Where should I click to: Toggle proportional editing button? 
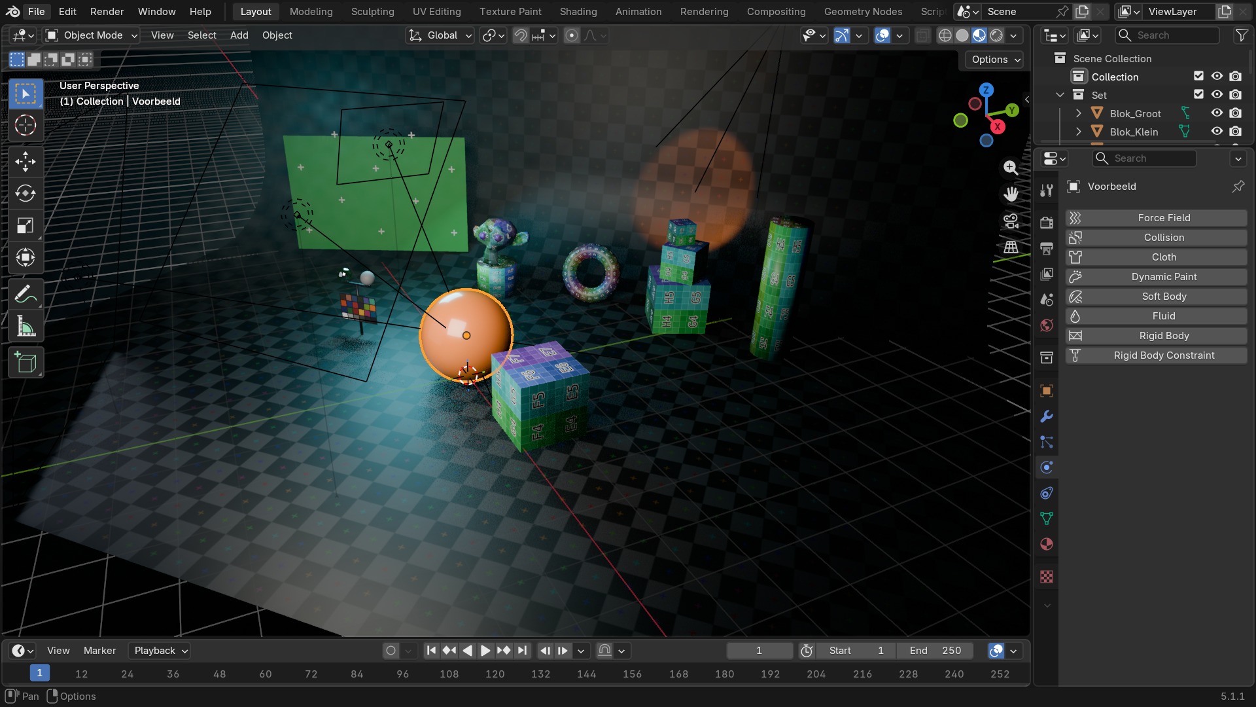coord(571,35)
